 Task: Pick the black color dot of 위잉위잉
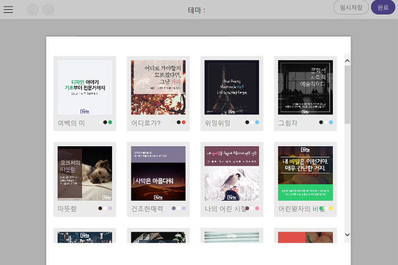click(x=247, y=122)
